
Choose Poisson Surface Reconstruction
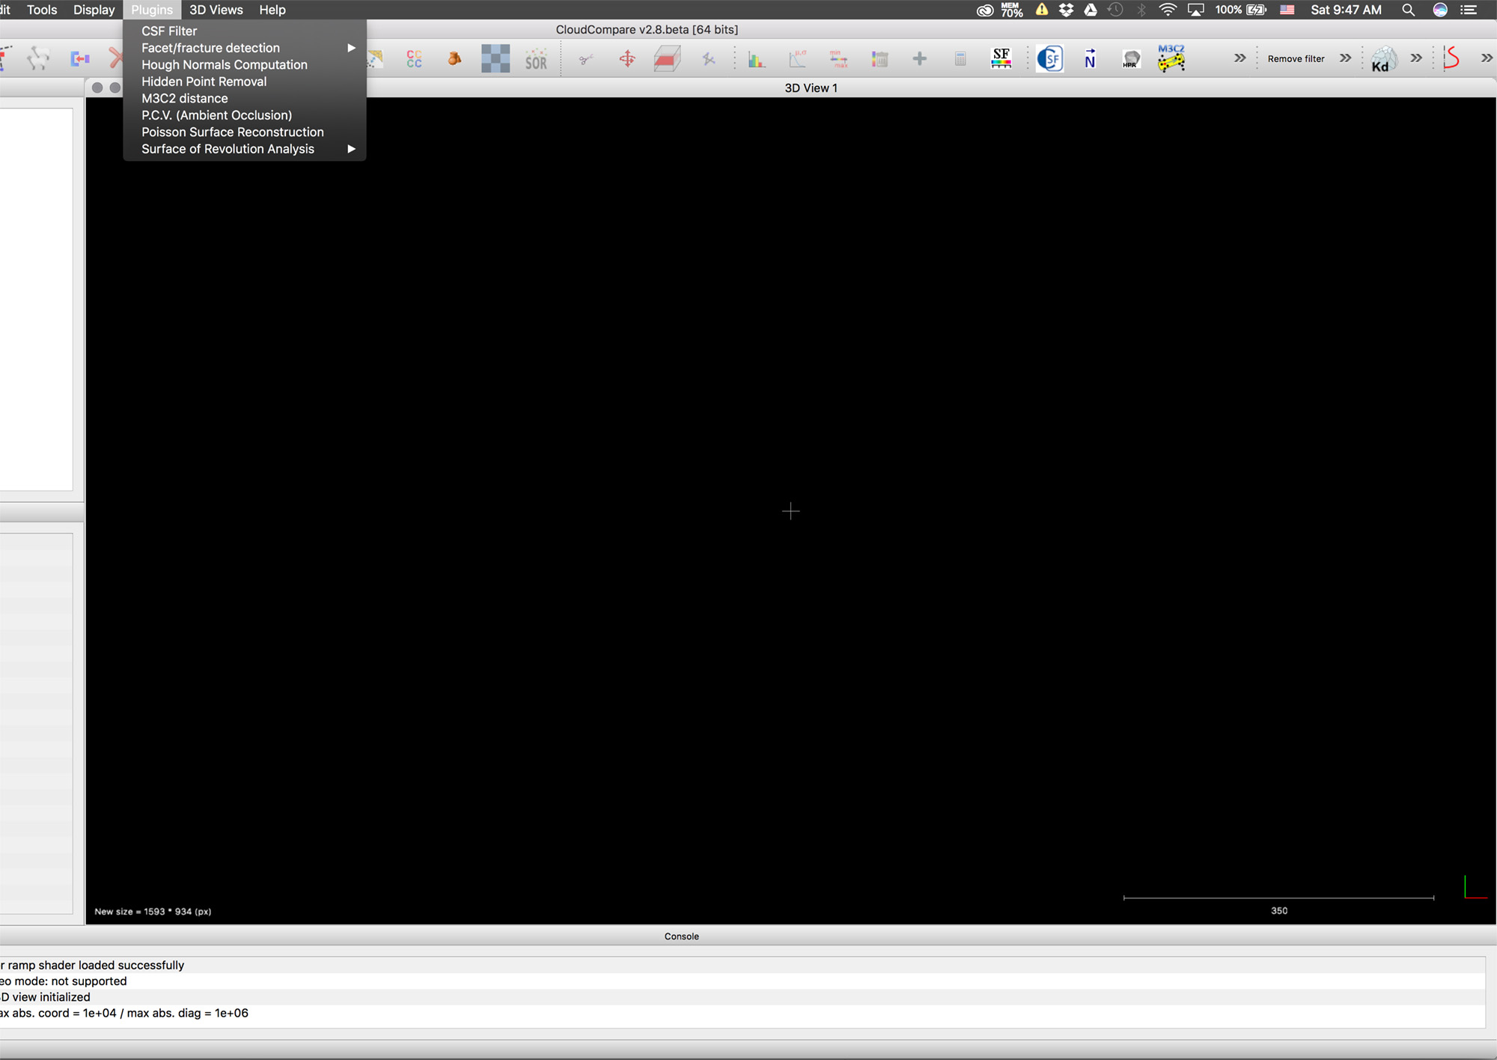(x=232, y=132)
